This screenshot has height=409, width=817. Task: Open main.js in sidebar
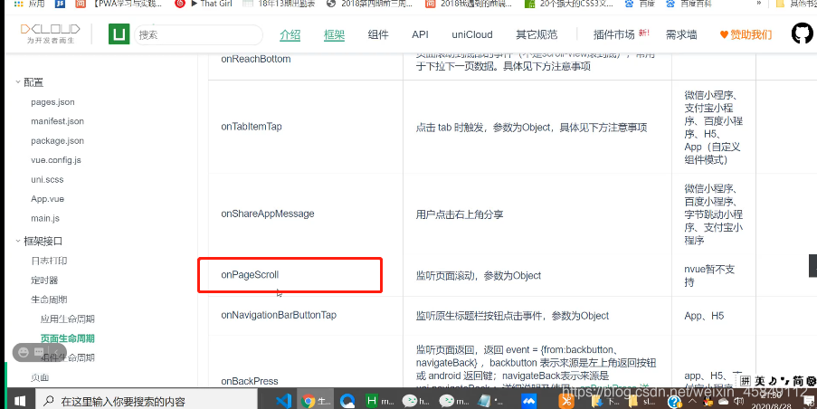click(45, 218)
